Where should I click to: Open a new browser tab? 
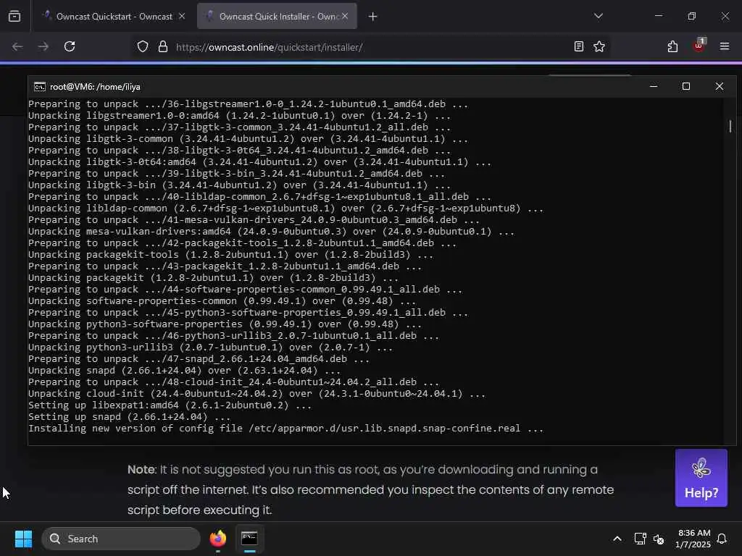[373, 17]
